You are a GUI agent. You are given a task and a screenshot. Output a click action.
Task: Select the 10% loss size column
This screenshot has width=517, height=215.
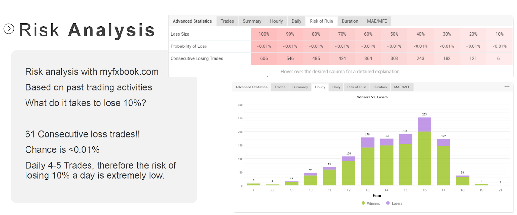(500, 34)
